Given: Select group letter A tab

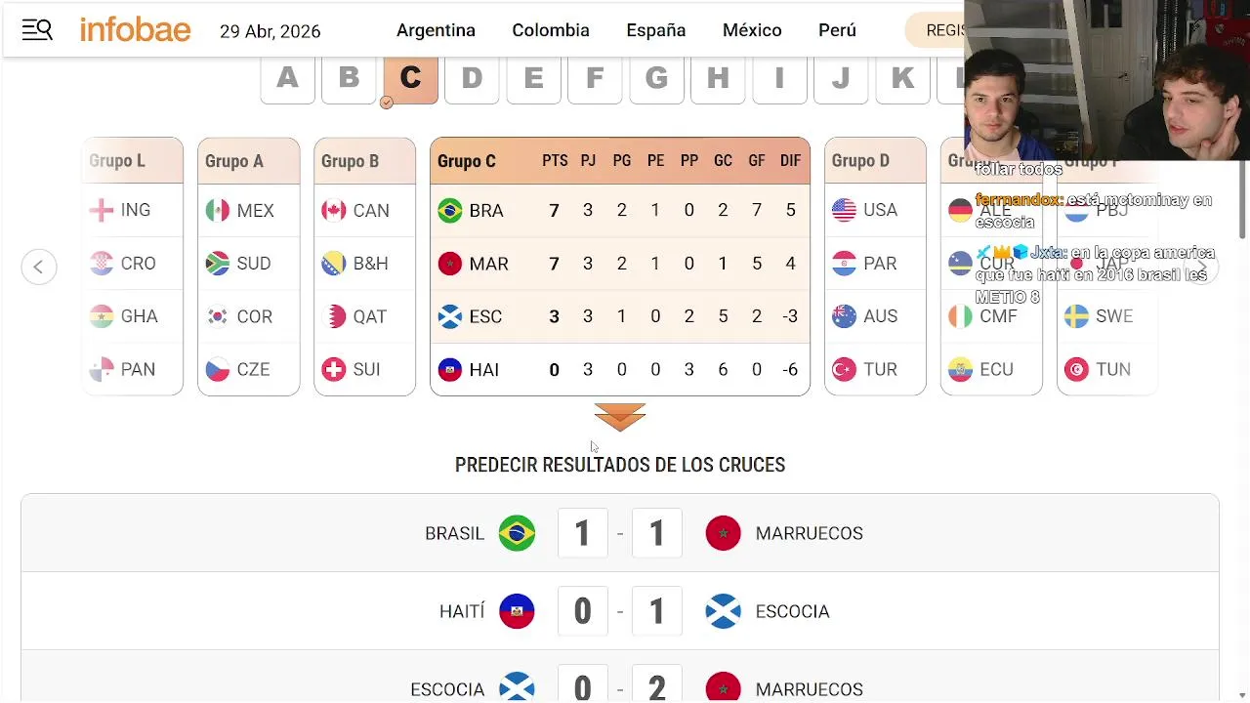Looking at the screenshot, I should 287,78.
